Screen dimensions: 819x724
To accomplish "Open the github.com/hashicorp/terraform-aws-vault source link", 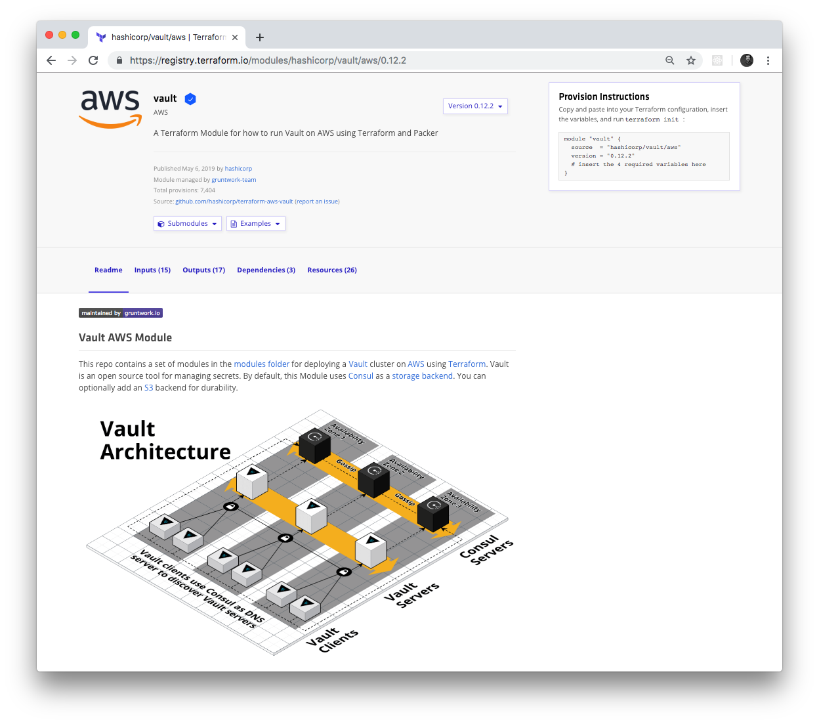I will [234, 201].
